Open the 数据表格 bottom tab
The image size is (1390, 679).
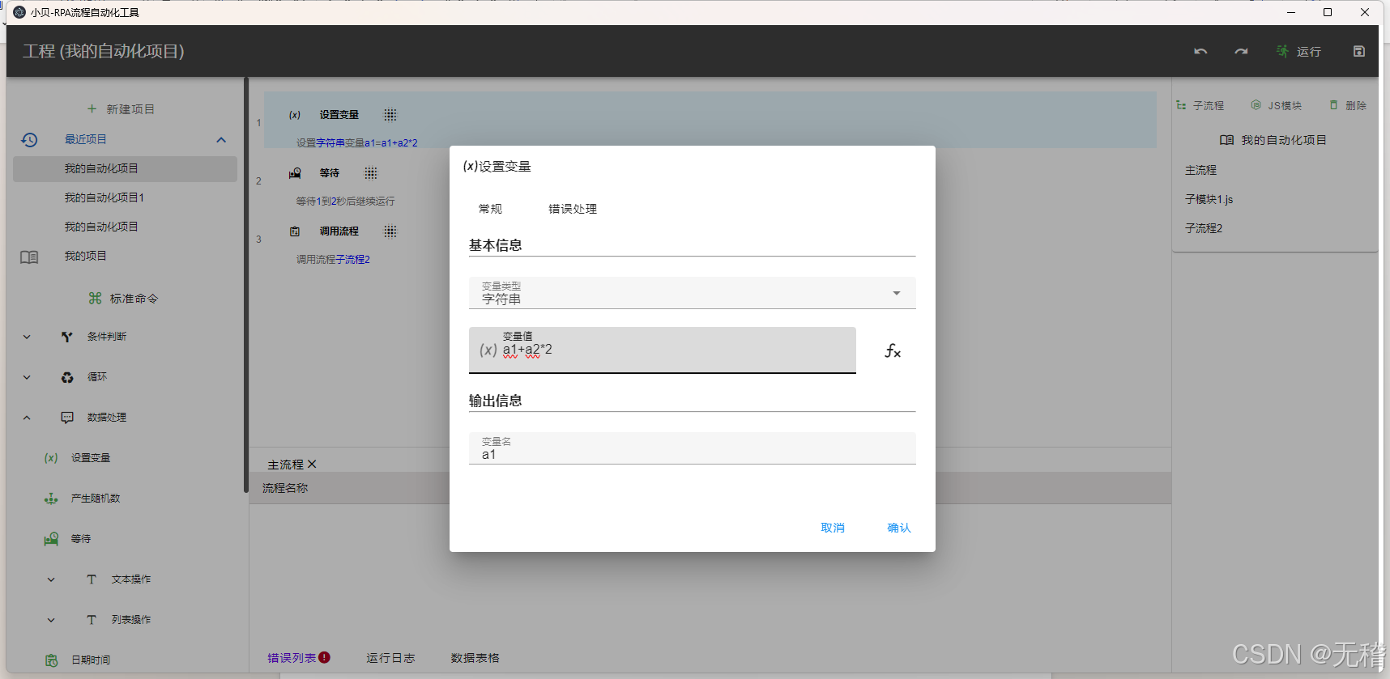(x=475, y=658)
